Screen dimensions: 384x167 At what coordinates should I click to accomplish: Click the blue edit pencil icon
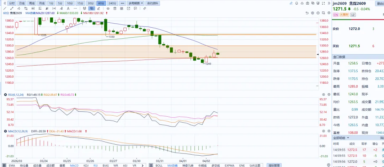tap(291, 4)
